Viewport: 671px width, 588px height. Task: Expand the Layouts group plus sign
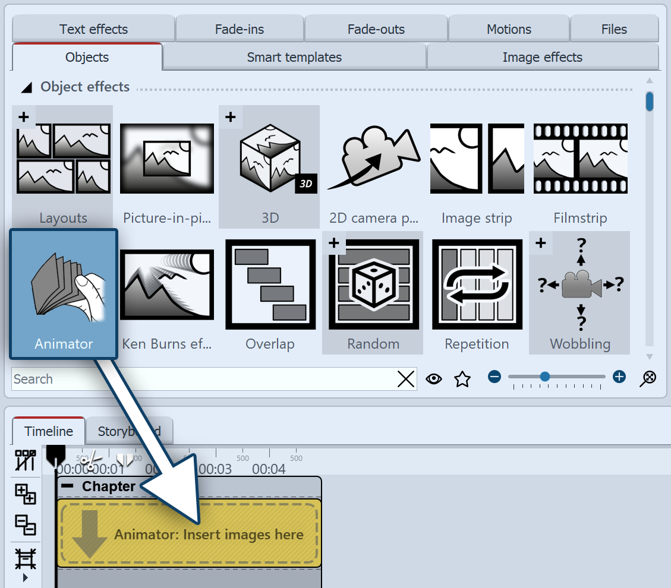coord(24,117)
